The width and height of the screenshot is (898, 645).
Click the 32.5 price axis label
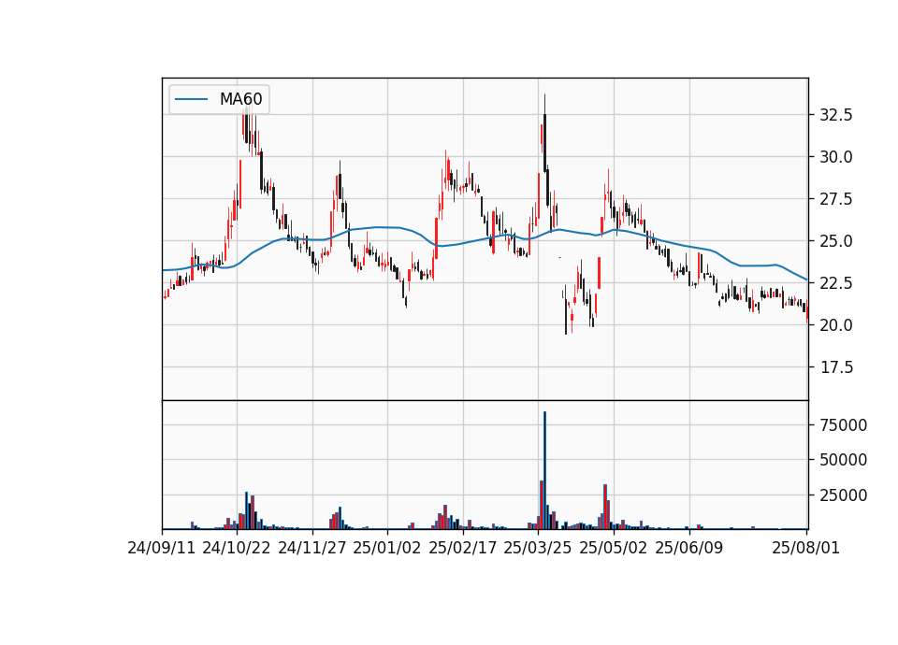[836, 115]
